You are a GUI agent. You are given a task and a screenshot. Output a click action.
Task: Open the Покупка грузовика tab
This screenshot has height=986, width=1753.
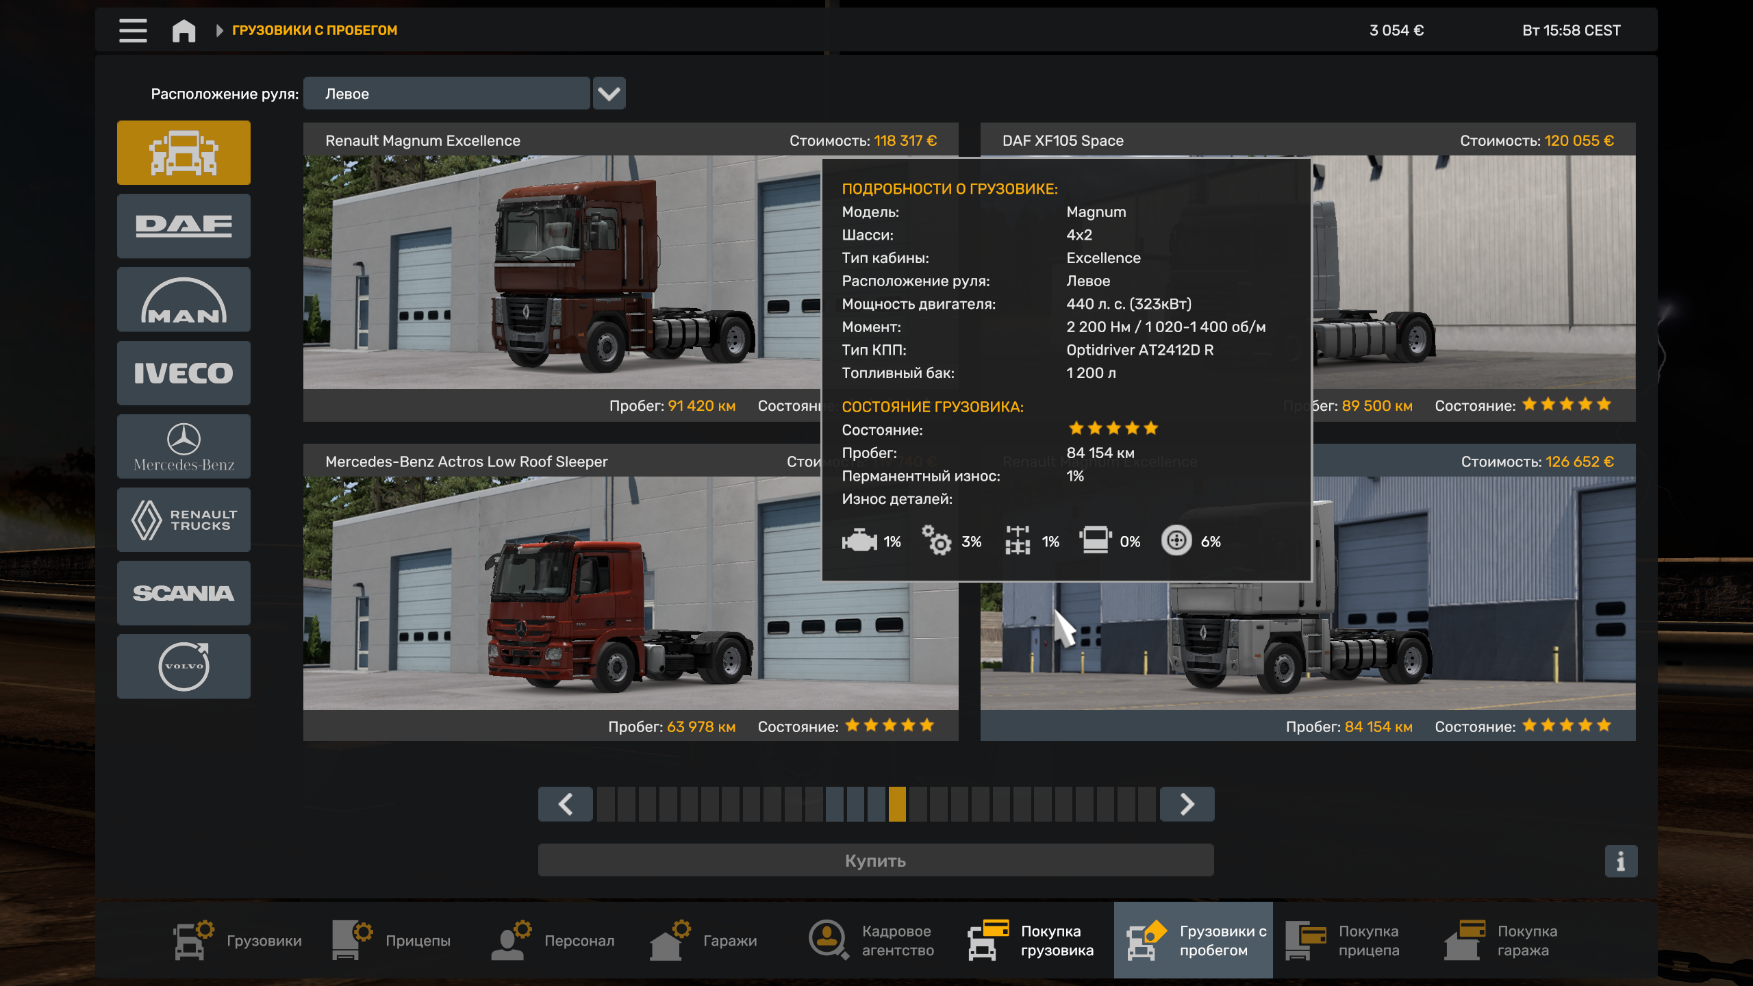[x=1032, y=940]
